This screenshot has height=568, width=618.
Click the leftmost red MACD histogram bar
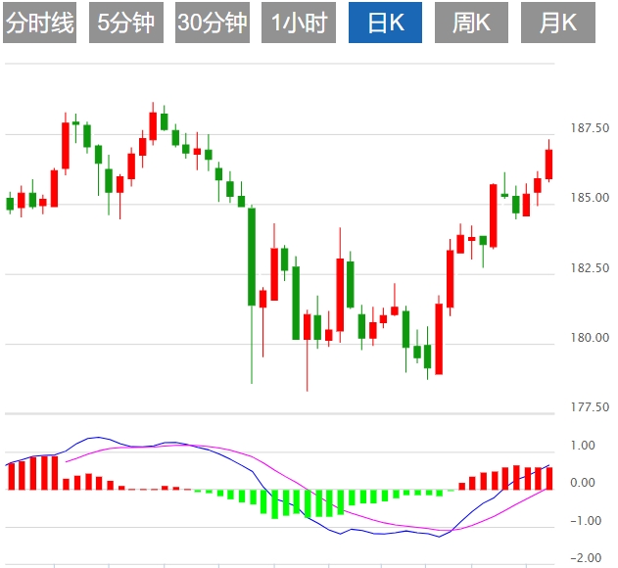pyautogui.click(x=11, y=476)
